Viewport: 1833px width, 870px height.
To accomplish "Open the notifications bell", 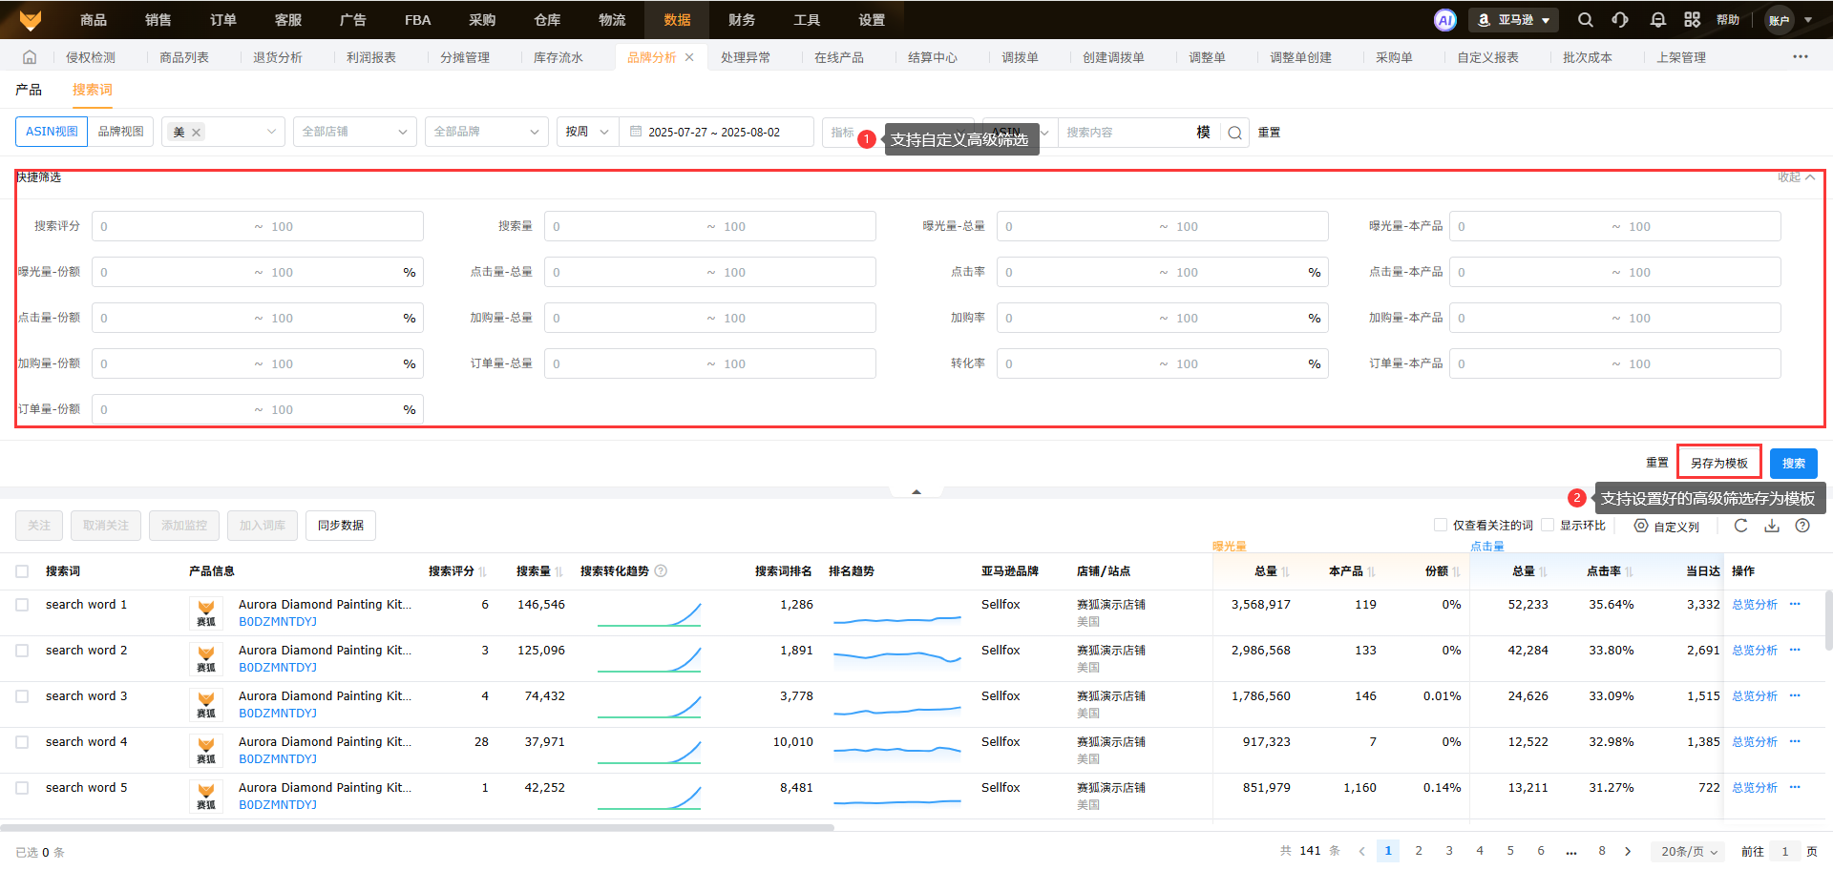I will pos(1657,20).
